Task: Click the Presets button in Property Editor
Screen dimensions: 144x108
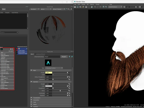Action: (64, 57)
